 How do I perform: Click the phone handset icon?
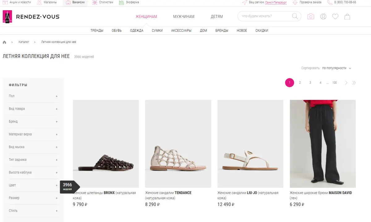tap(330, 2)
